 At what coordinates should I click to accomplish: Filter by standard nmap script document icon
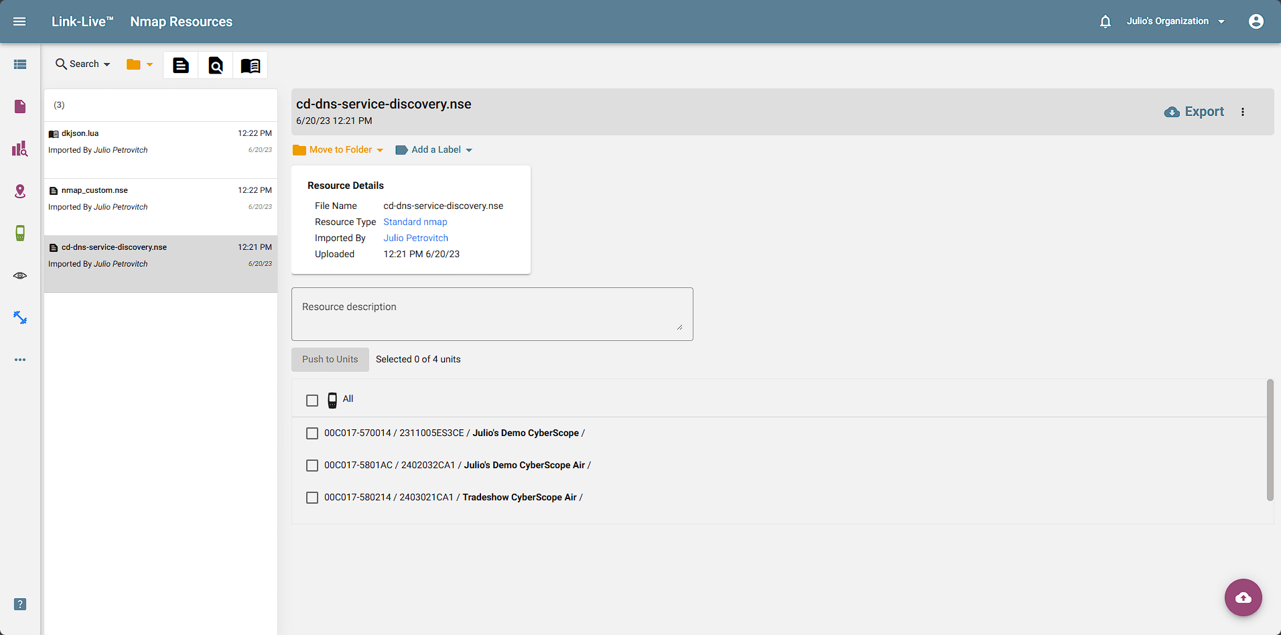click(180, 65)
